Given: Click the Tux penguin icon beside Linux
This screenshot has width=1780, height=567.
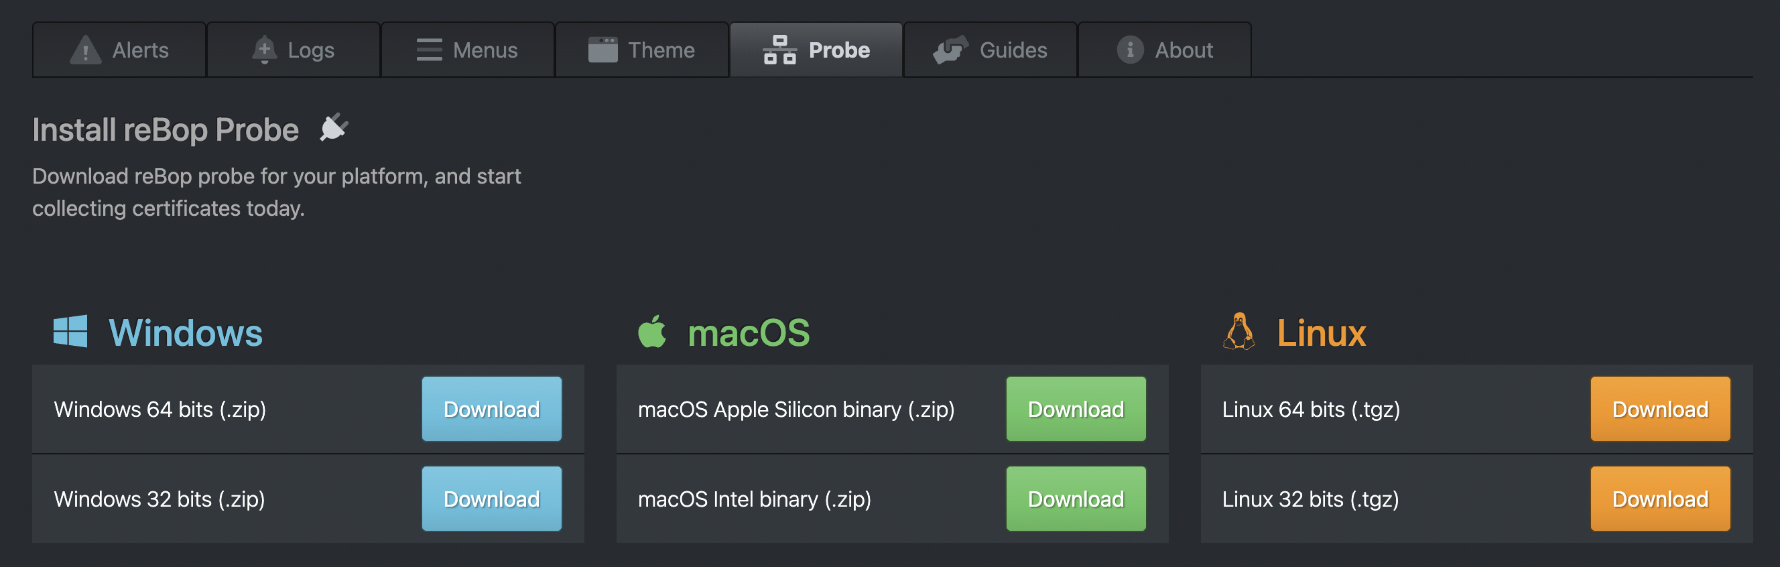Looking at the screenshot, I should pyautogui.click(x=1240, y=332).
